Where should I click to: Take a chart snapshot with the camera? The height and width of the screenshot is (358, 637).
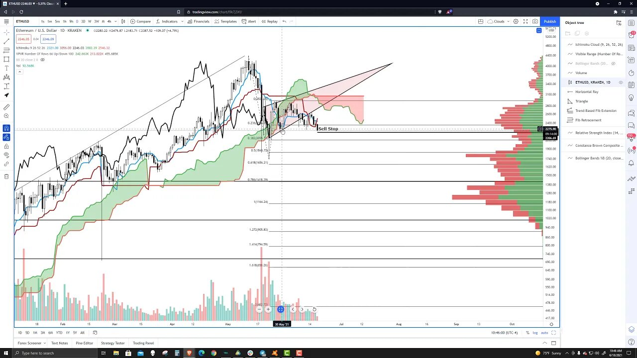(535, 21)
